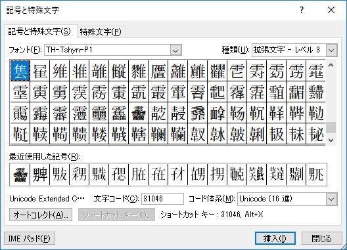Click the ショートカット キー: 31046, Alt+X text
347x250 pixels.
click(212, 215)
